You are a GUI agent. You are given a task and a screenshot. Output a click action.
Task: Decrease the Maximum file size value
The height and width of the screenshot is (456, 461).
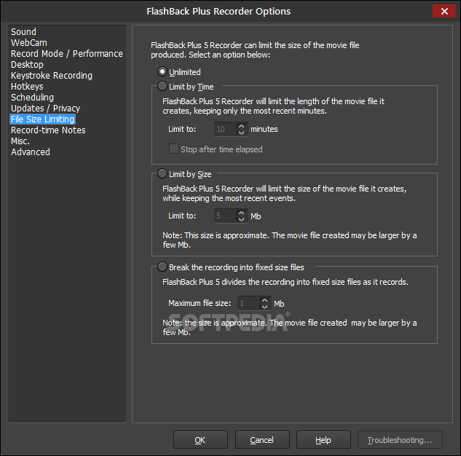(264, 307)
